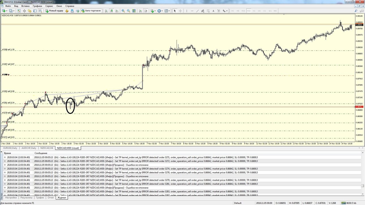The width and height of the screenshot is (365, 205).
Task: Close the tester panel with the x
Action: 1,152
